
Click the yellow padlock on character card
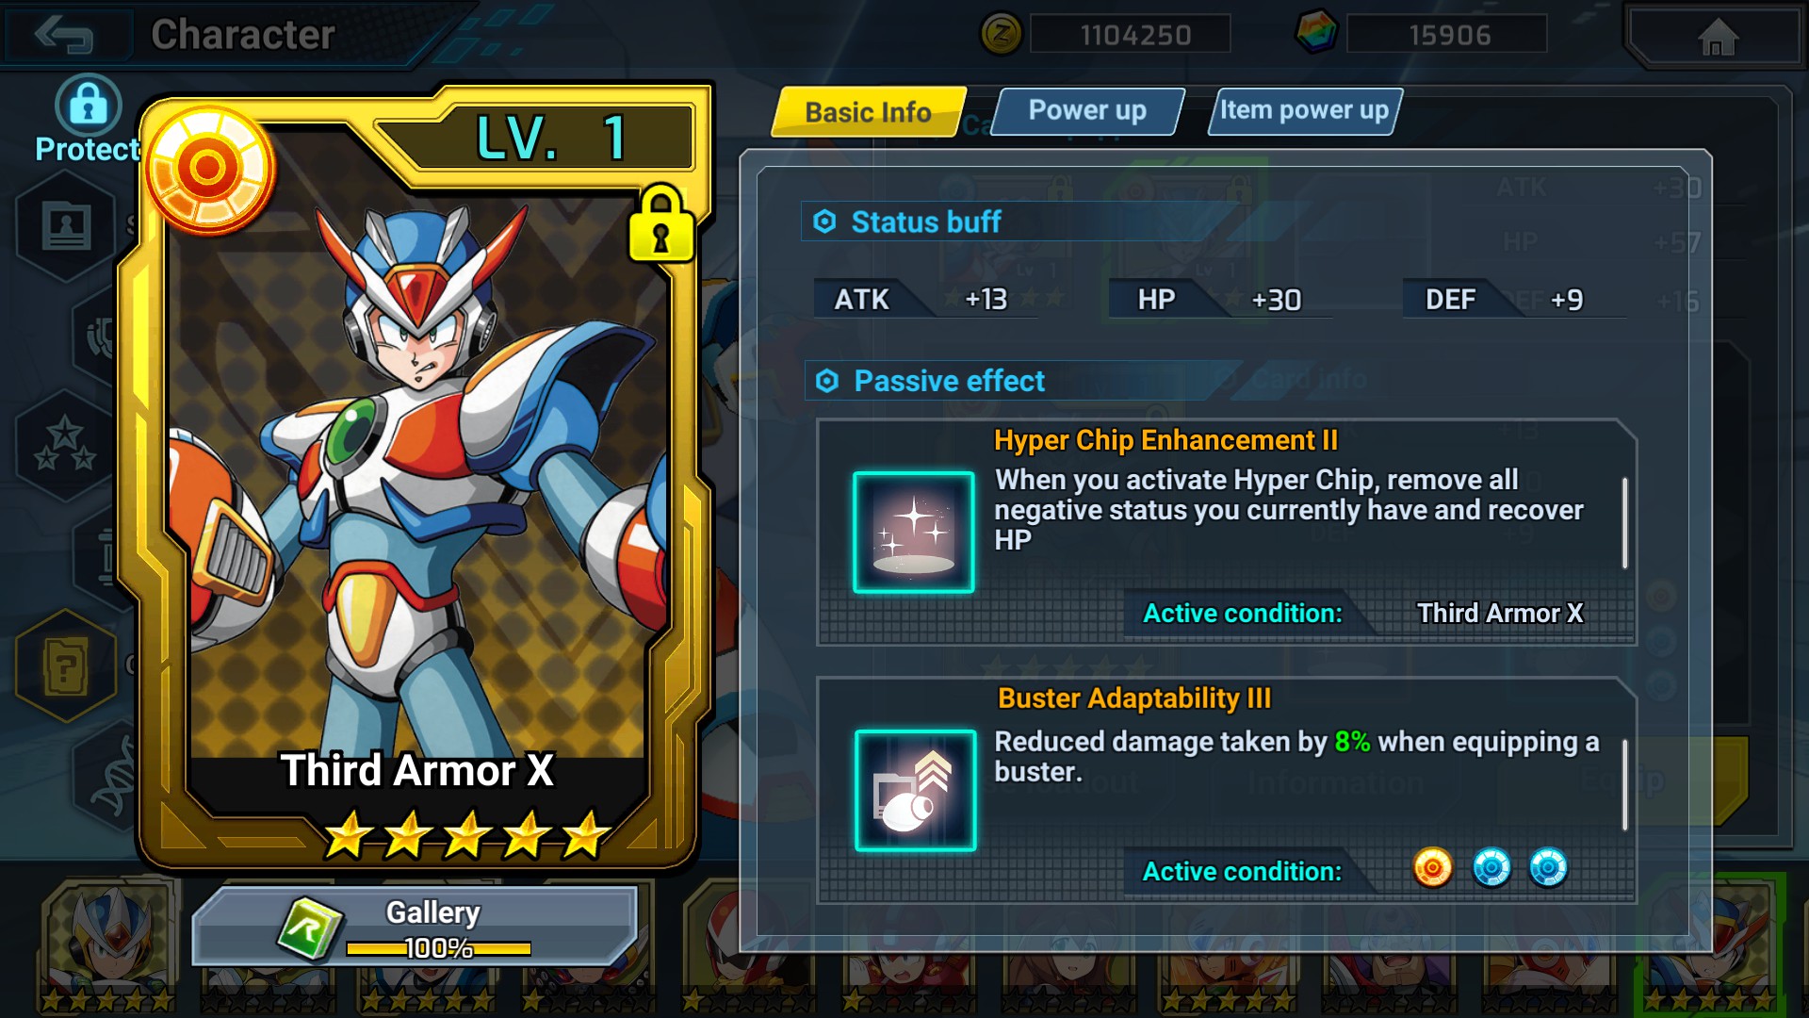point(661,224)
